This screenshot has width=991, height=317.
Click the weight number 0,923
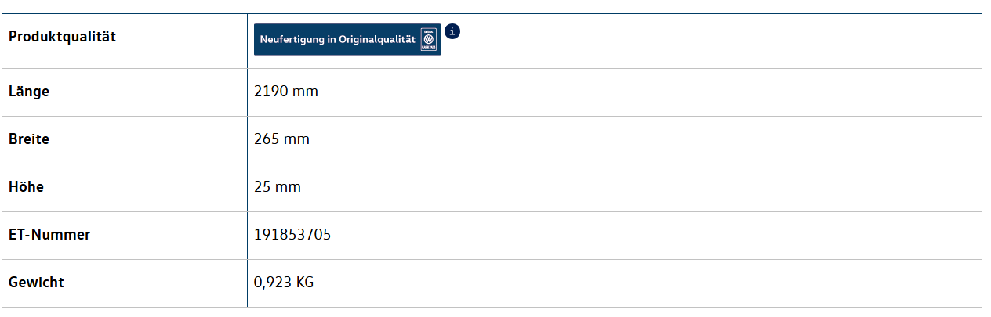pos(271,283)
